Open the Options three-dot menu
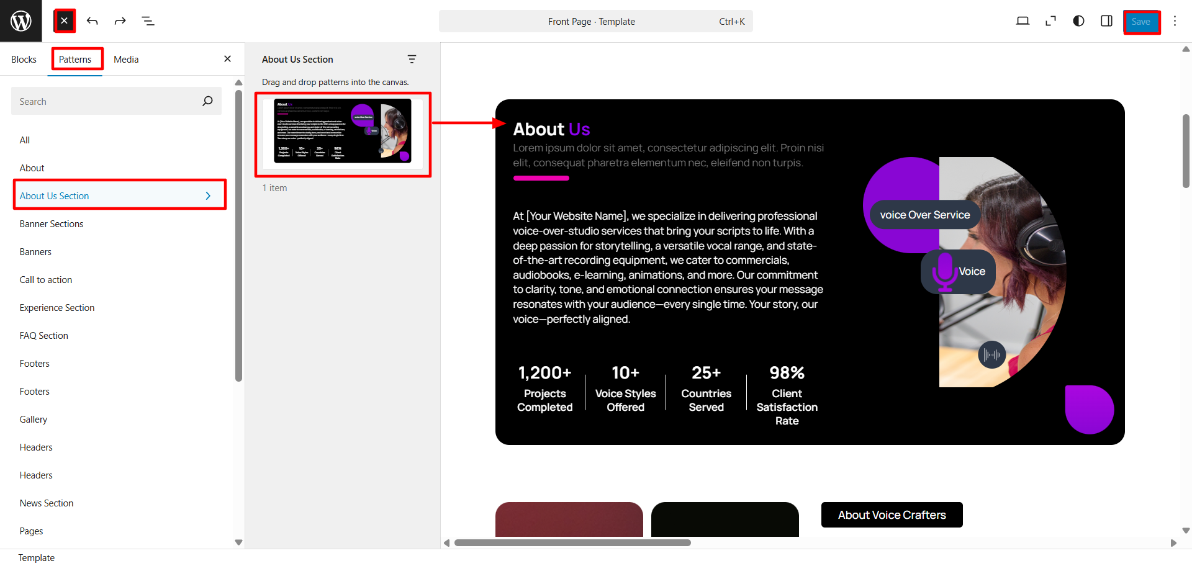Image resolution: width=1192 pixels, height=566 pixels. pos(1175,21)
